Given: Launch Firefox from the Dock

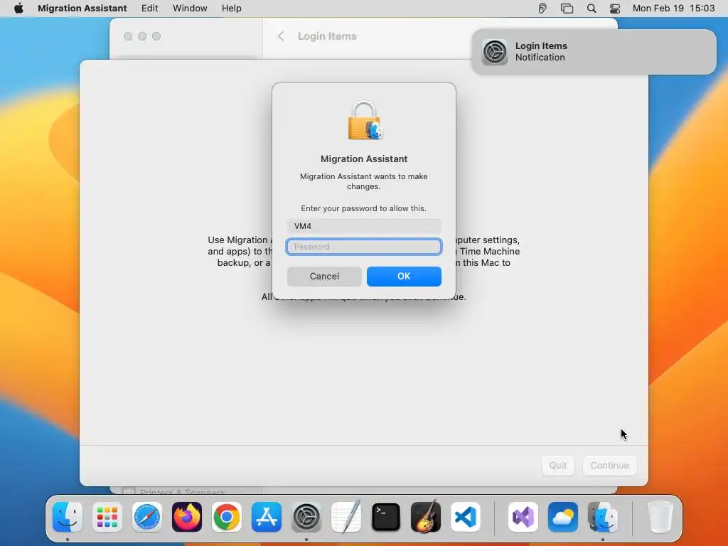Looking at the screenshot, I should [187, 517].
